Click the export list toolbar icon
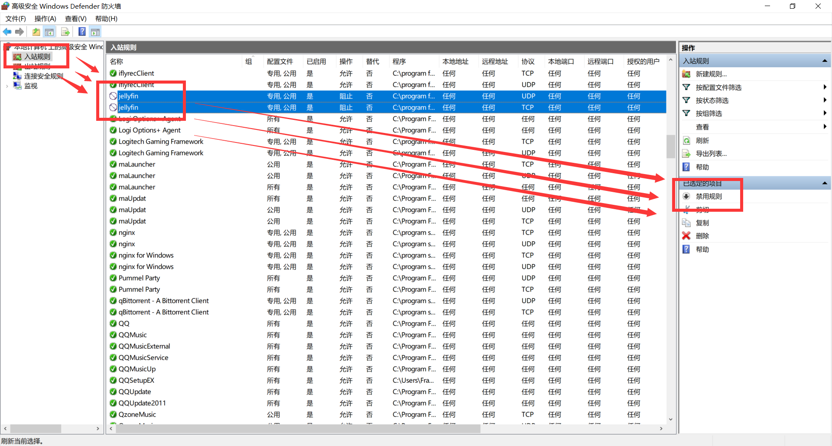Image resolution: width=832 pixels, height=446 pixels. click(x=65, y=32)
